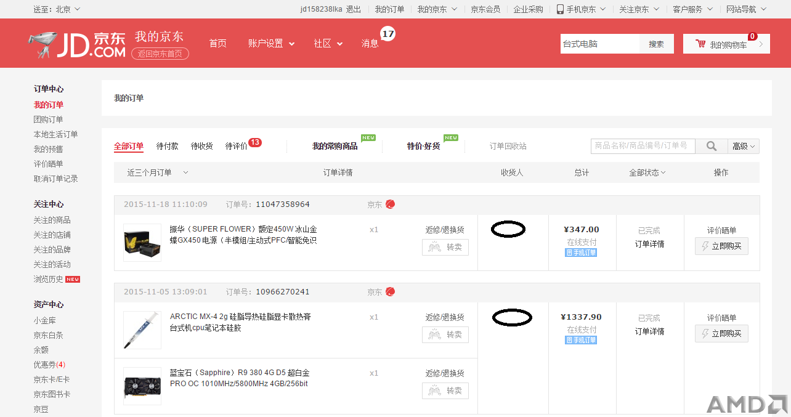Open 账户设置 dropdown menu
This screenshot has height=417, width=791.
(272, 43)
